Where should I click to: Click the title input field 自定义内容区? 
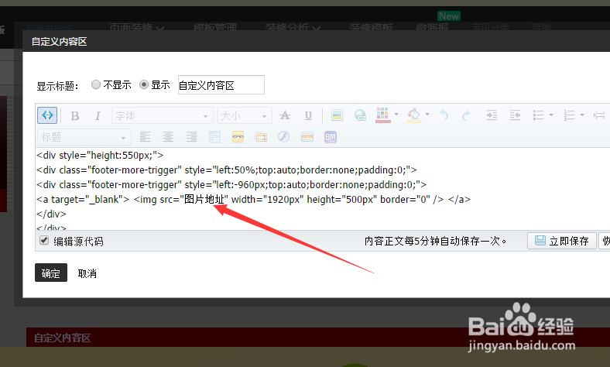(x=221, y=85)
